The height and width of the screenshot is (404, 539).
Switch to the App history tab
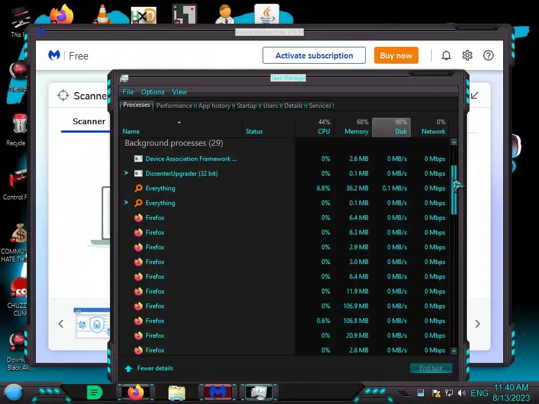click(x=214, y=106)
